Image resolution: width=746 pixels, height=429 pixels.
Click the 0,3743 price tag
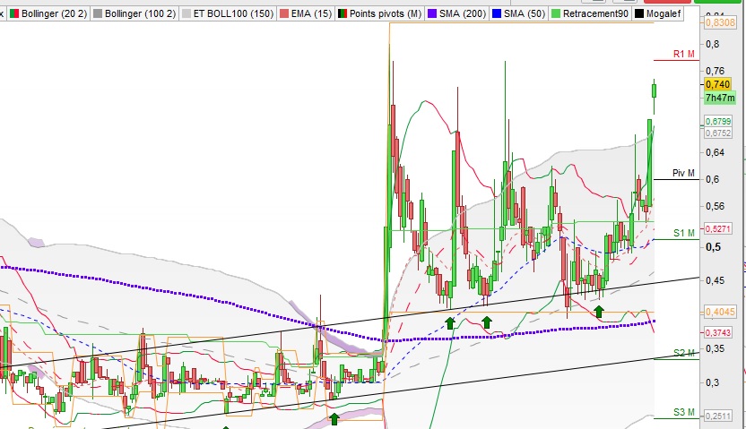pyautogui.click(x=717, y=333)
